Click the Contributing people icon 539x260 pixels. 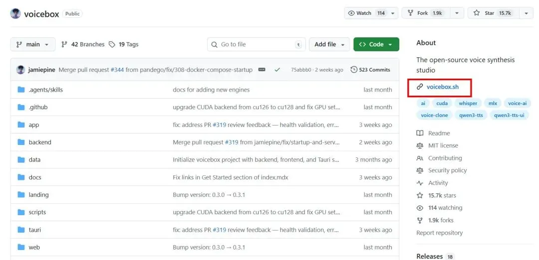(420, 158)
